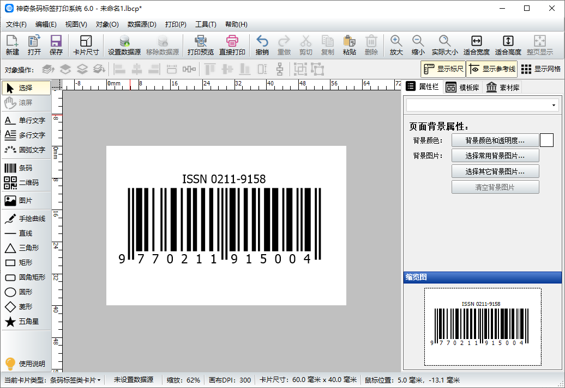This screenshot has height=388, width=565.
Task: Fit canvas with 适合宽度
Action: [476, 45]
